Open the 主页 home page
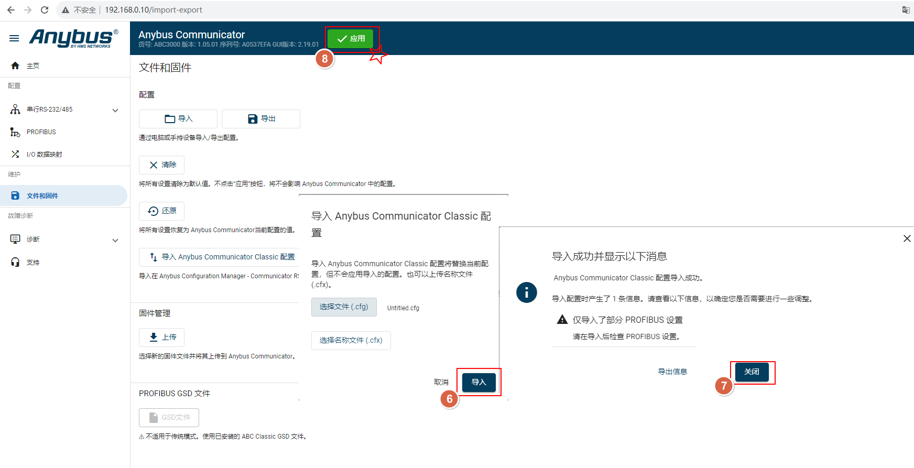 33,66
